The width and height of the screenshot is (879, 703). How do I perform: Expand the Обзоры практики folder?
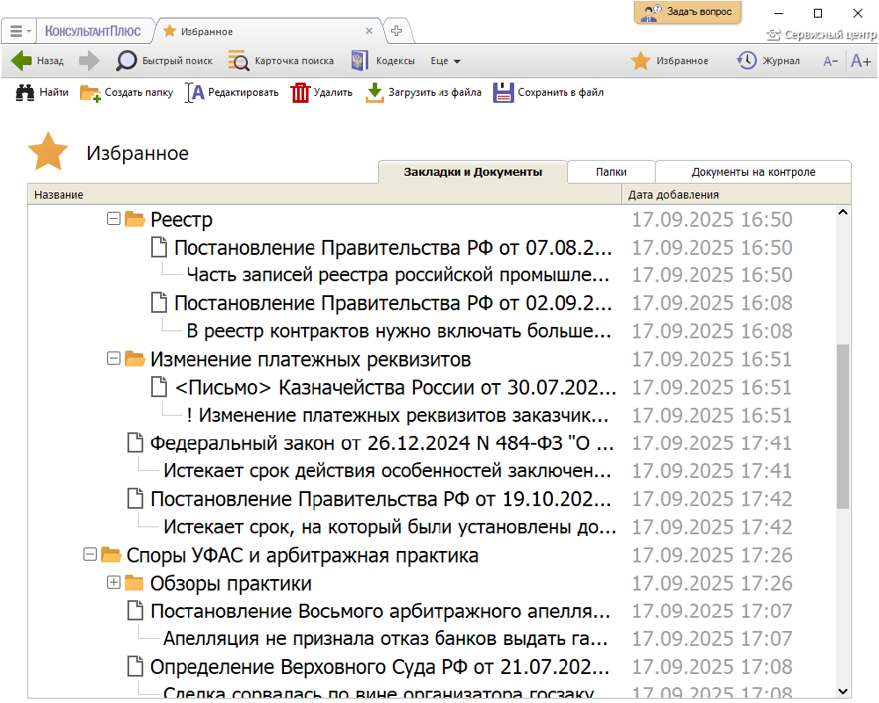pos(113,583)
